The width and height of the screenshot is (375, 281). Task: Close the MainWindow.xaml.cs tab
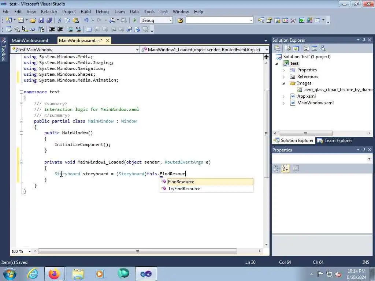(x=108, y=41)
